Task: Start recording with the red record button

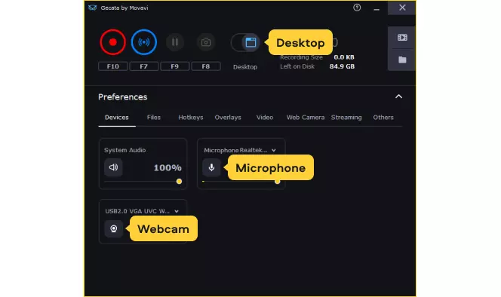Action: point(112,42)
